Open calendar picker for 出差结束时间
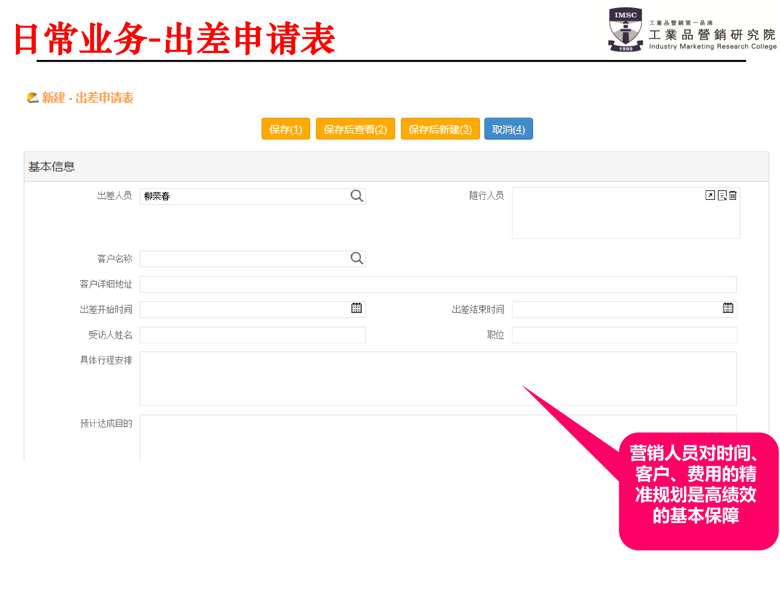 [728, 308]
